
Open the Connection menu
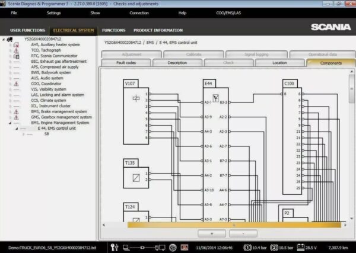(139, 12)
